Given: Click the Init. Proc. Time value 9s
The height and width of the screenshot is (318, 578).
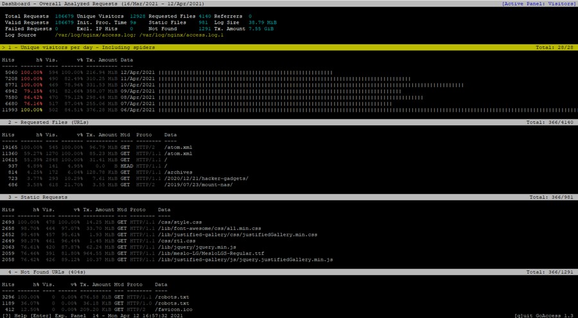Looking at the screenshot, I should click(133, 22).
